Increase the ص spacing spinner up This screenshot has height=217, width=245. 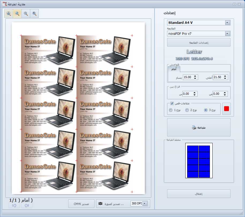point(225,93)
